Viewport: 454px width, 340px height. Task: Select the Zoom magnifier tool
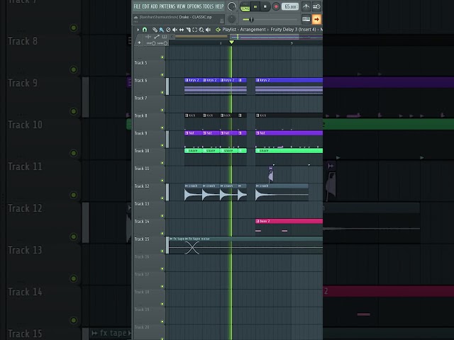click(x=201, y=30)
